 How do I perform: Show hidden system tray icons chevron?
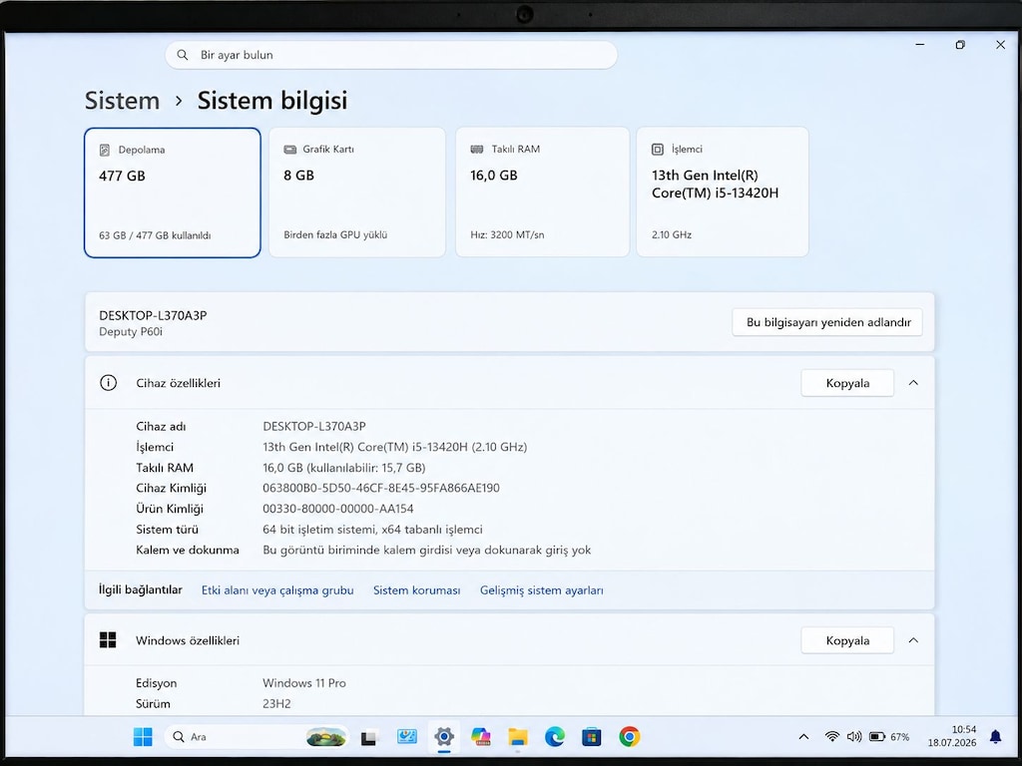[x=803, y=737]
